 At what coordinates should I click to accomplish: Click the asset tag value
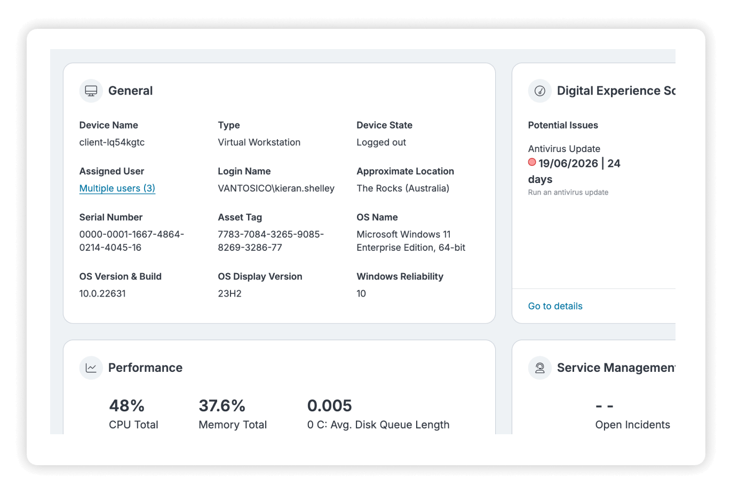click(x=271, y=241)
